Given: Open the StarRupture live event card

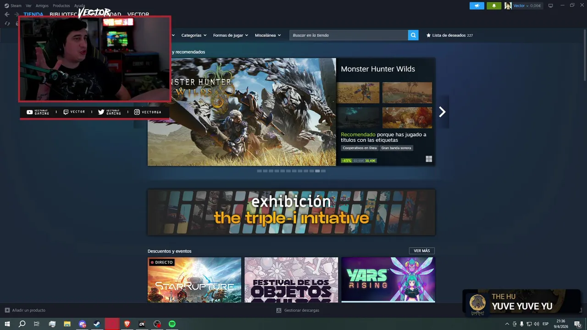Looking at the screenshot, I should [194, 280].
